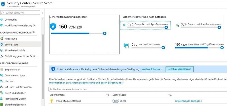This screenshot has width=227, height=106.
Task: Click the Daten und Speicher icon
Action: (x=2, y=93)
